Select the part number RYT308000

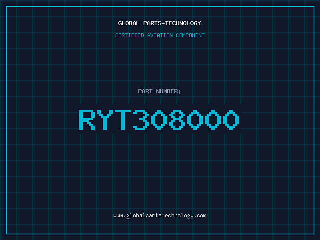click(x=159, y=120)
